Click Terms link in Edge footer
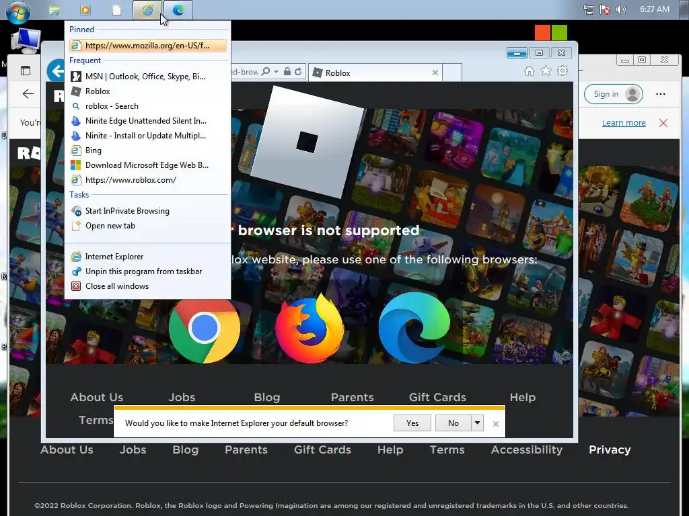The image size is (689, 516). 447,449
